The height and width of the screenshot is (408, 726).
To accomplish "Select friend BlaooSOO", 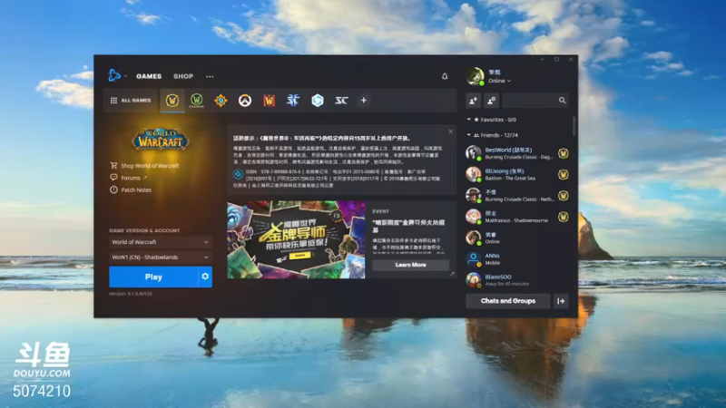I will tap(516, 280).
